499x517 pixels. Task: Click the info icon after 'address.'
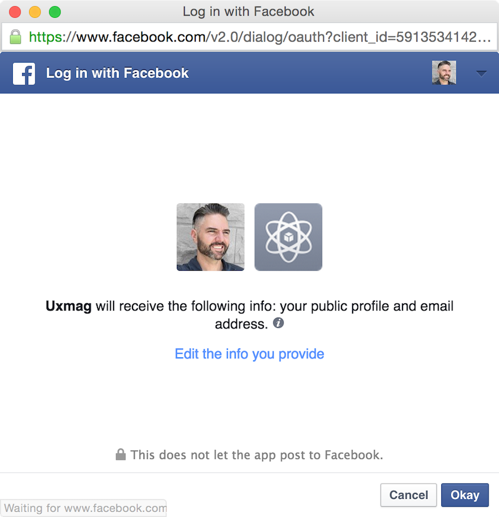tap(278, 323)
